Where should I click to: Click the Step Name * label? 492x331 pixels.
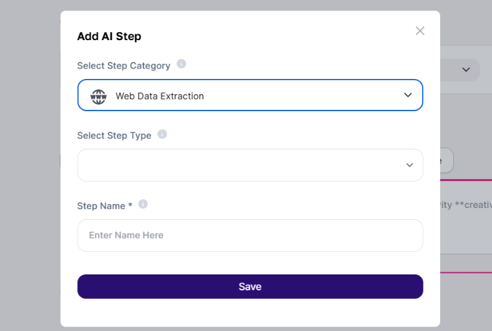point(105,206)
